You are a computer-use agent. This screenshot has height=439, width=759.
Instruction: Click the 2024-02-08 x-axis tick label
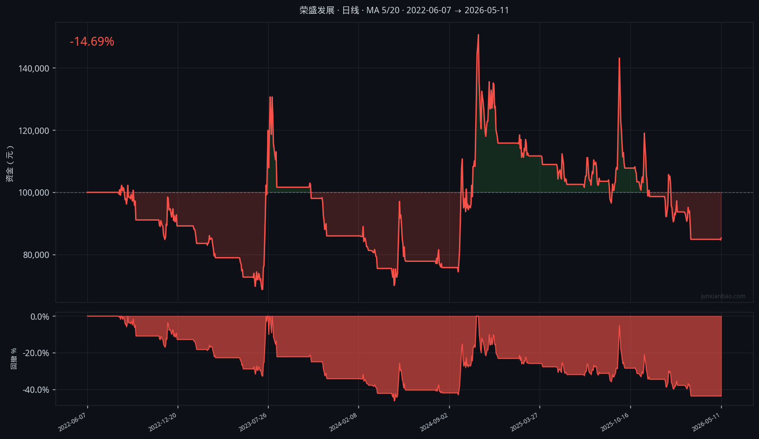coord(343,422)
